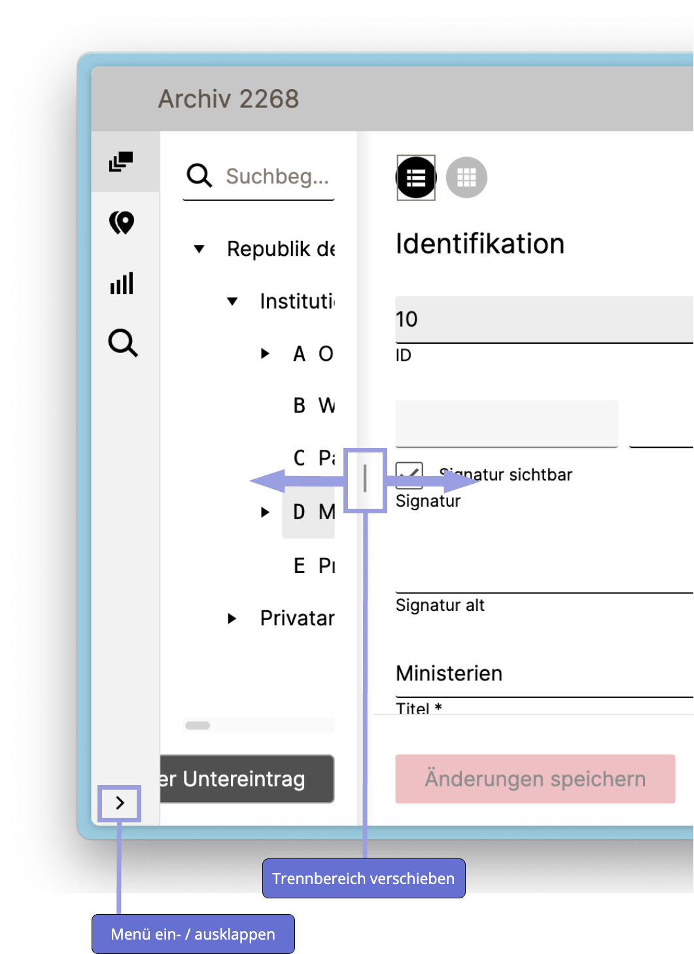
Task: Expand the sidebar menu with chevron
Action: click(x=120, y=803)
